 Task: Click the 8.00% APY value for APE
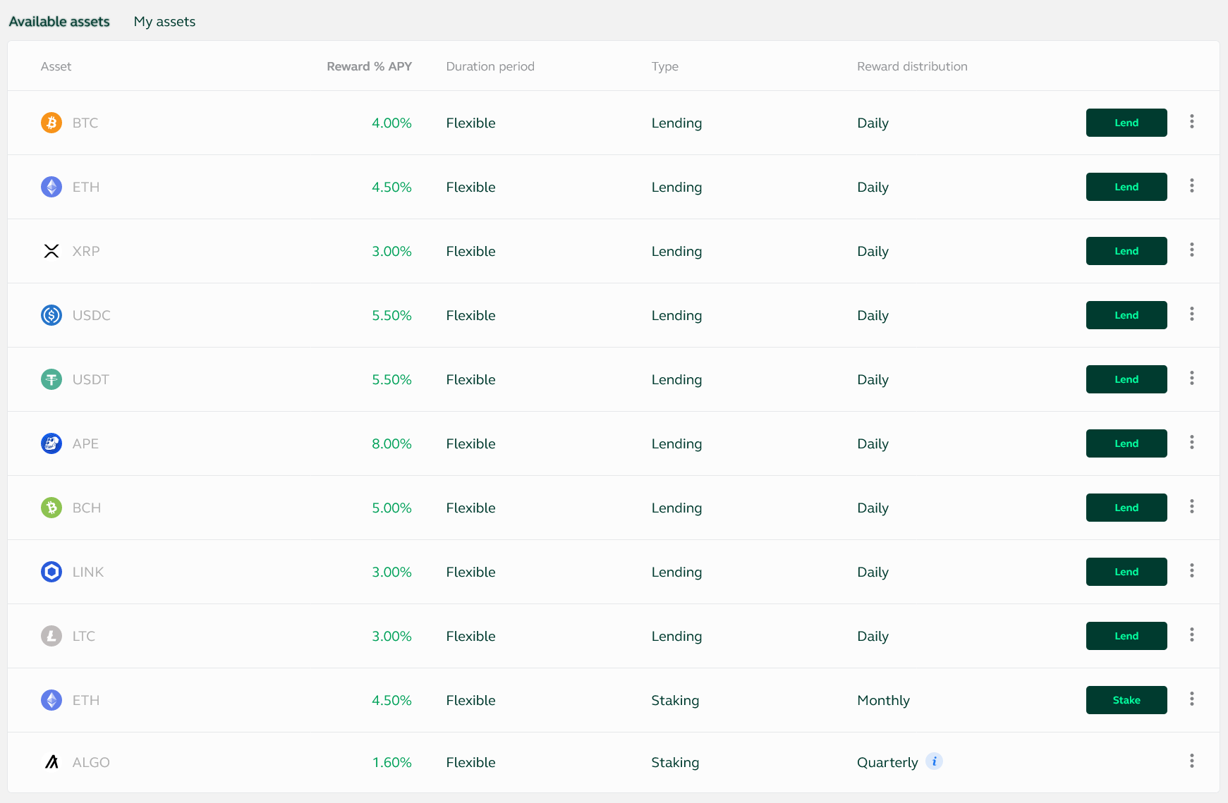pos(391,443)
